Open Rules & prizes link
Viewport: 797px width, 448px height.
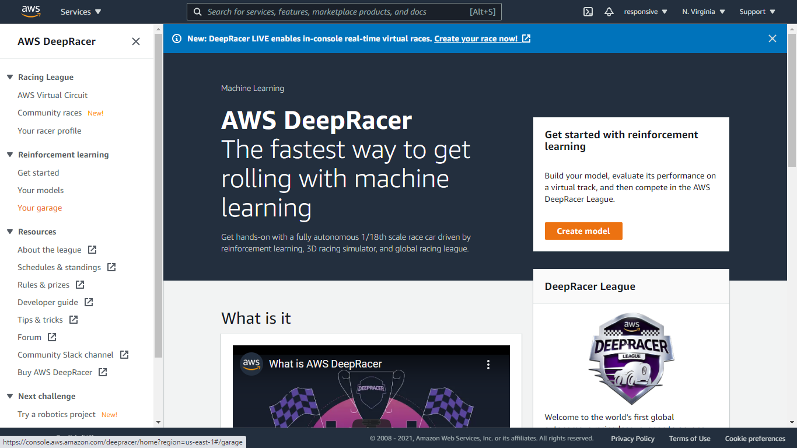43,285
